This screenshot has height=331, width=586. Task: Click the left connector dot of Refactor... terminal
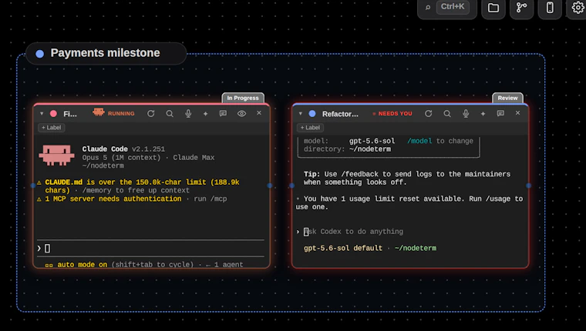coord(292,186)
